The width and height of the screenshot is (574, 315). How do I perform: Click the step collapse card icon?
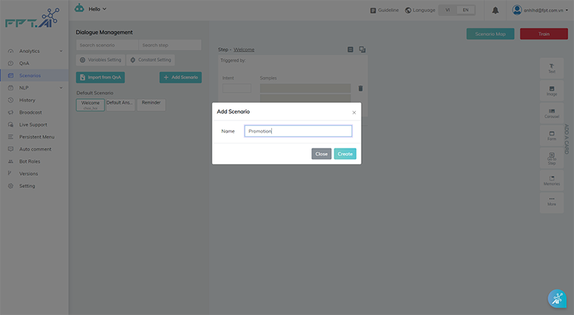[x=350, y=50]
